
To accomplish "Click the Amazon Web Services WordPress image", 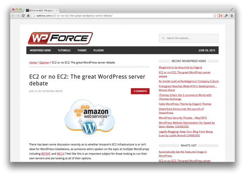I will pos(90,117).
